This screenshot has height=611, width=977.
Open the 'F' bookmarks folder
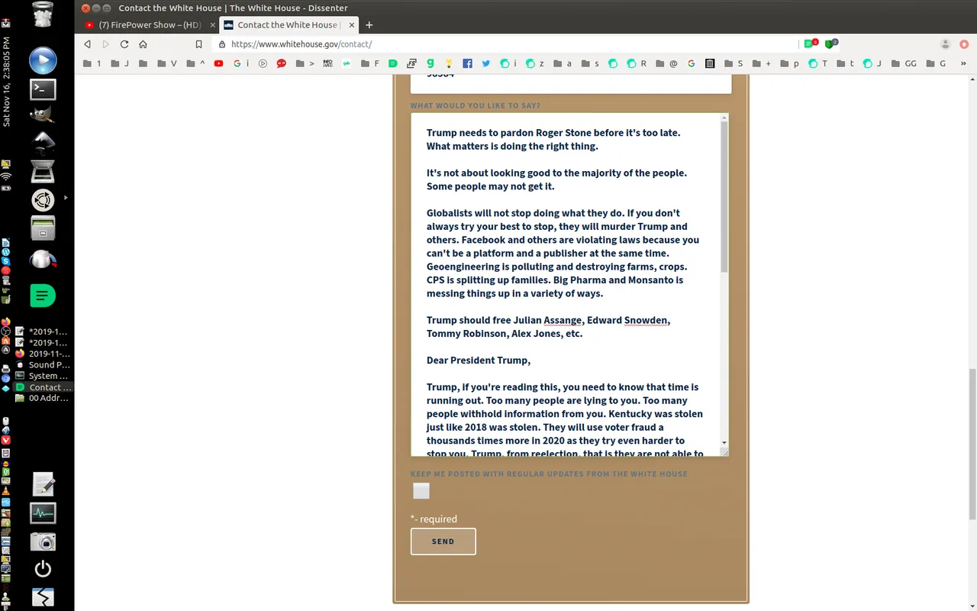pos(370,64)
